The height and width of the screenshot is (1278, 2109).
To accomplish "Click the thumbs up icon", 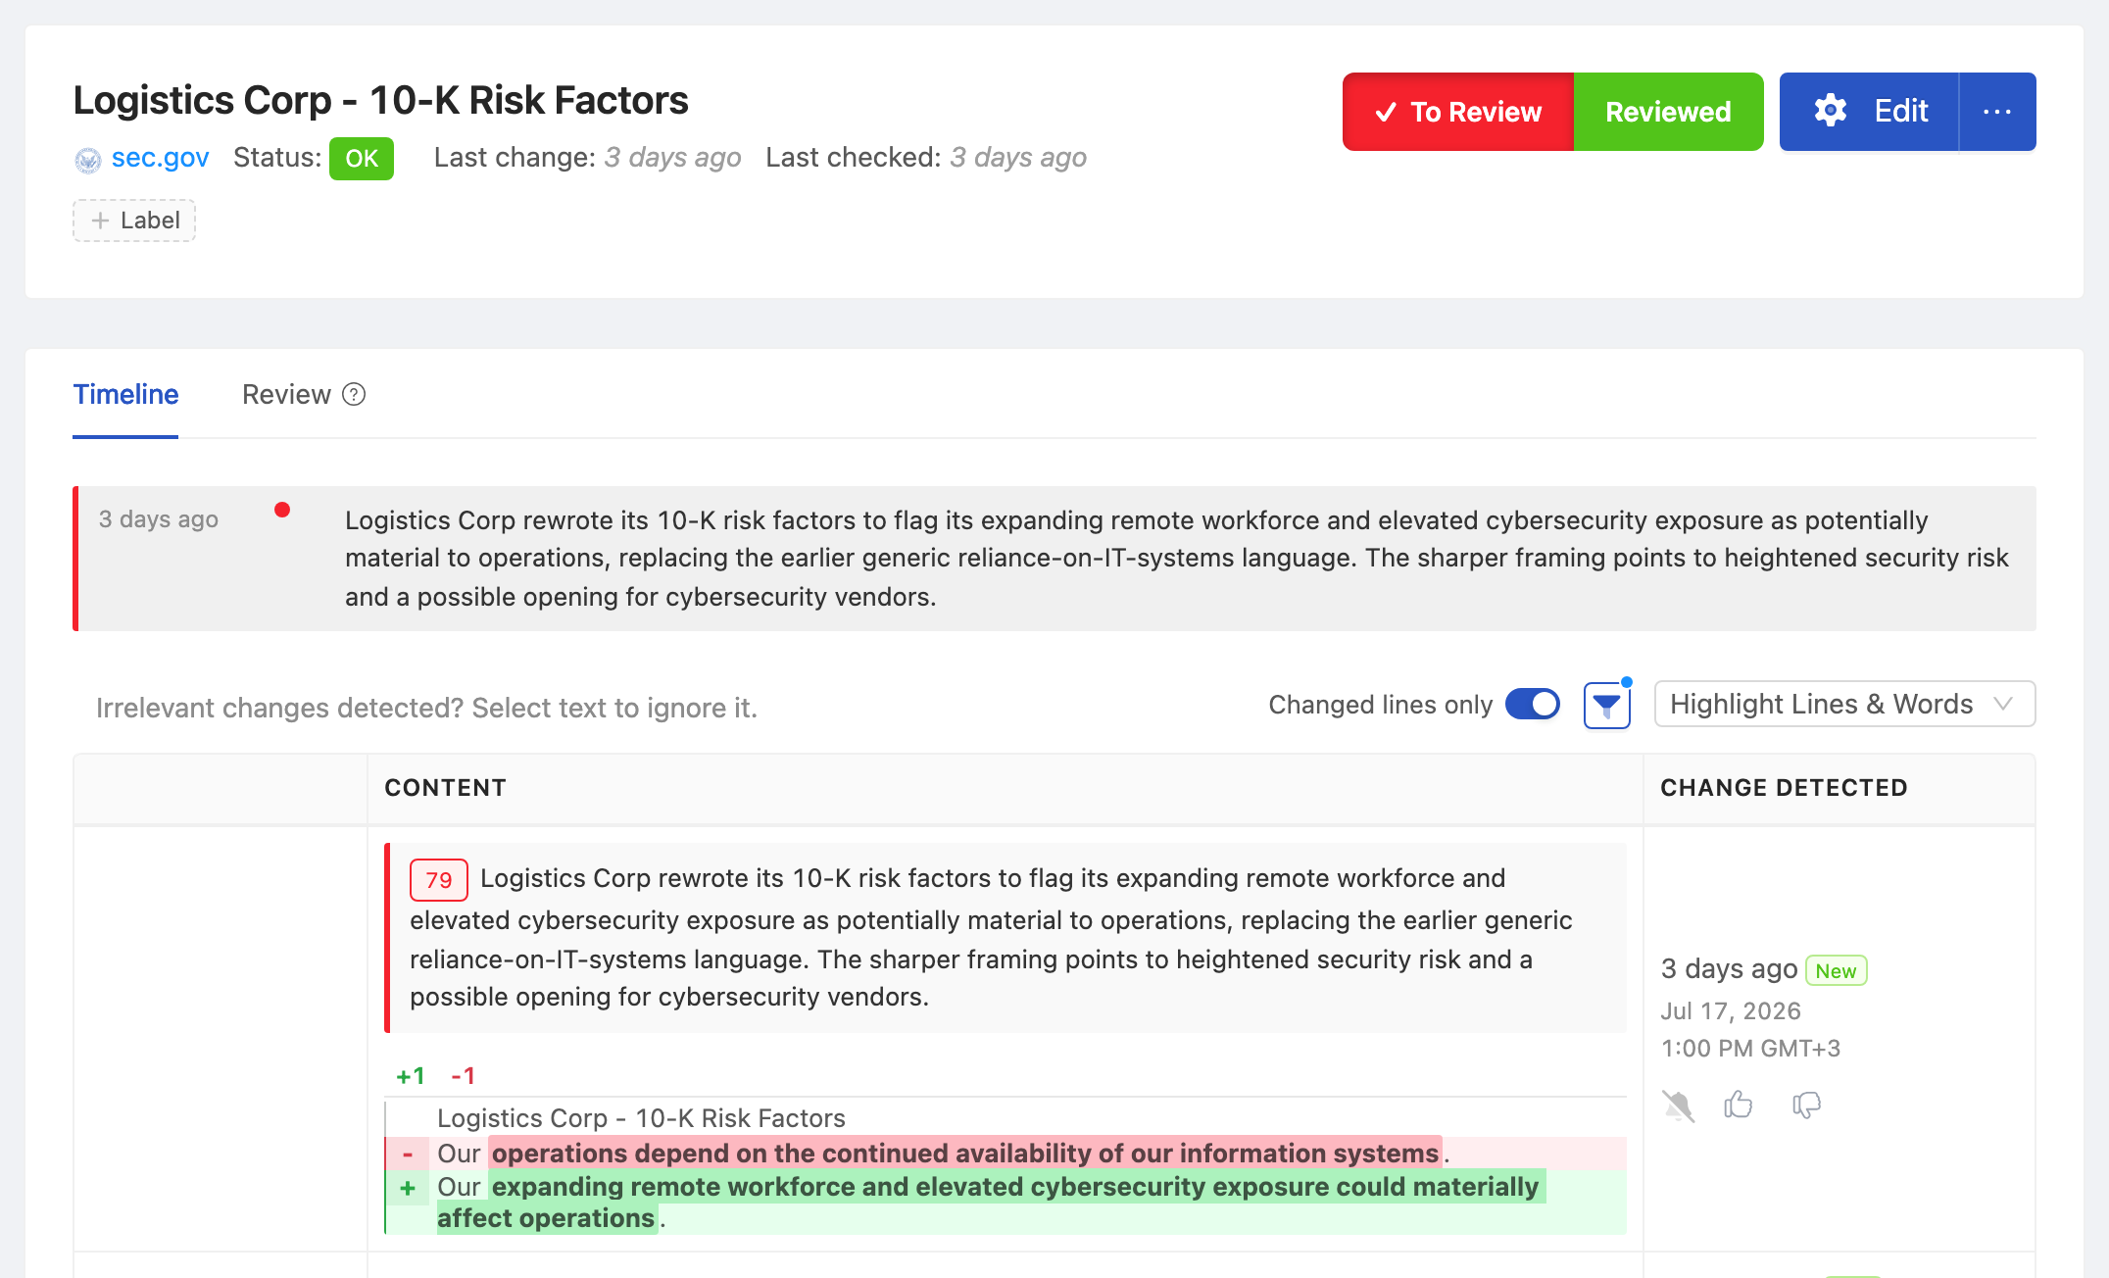I will (x=1739, y=1105).
